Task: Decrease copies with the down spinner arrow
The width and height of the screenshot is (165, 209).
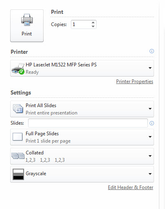Action: coord(93,26)
